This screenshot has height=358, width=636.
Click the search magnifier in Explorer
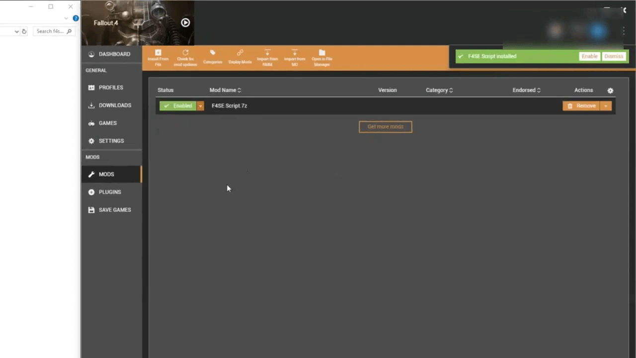tap(69, 31)
